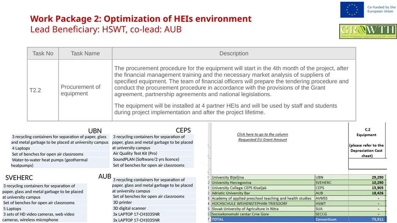This screenshot has width=397, height=223.
Task: Click 'University Bijeljina' spreadsheet row
Action: pos(299,177)
